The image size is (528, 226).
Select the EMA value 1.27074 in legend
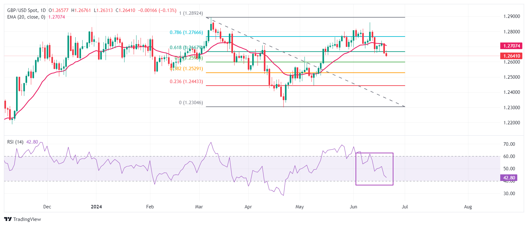tap(56, 17)
